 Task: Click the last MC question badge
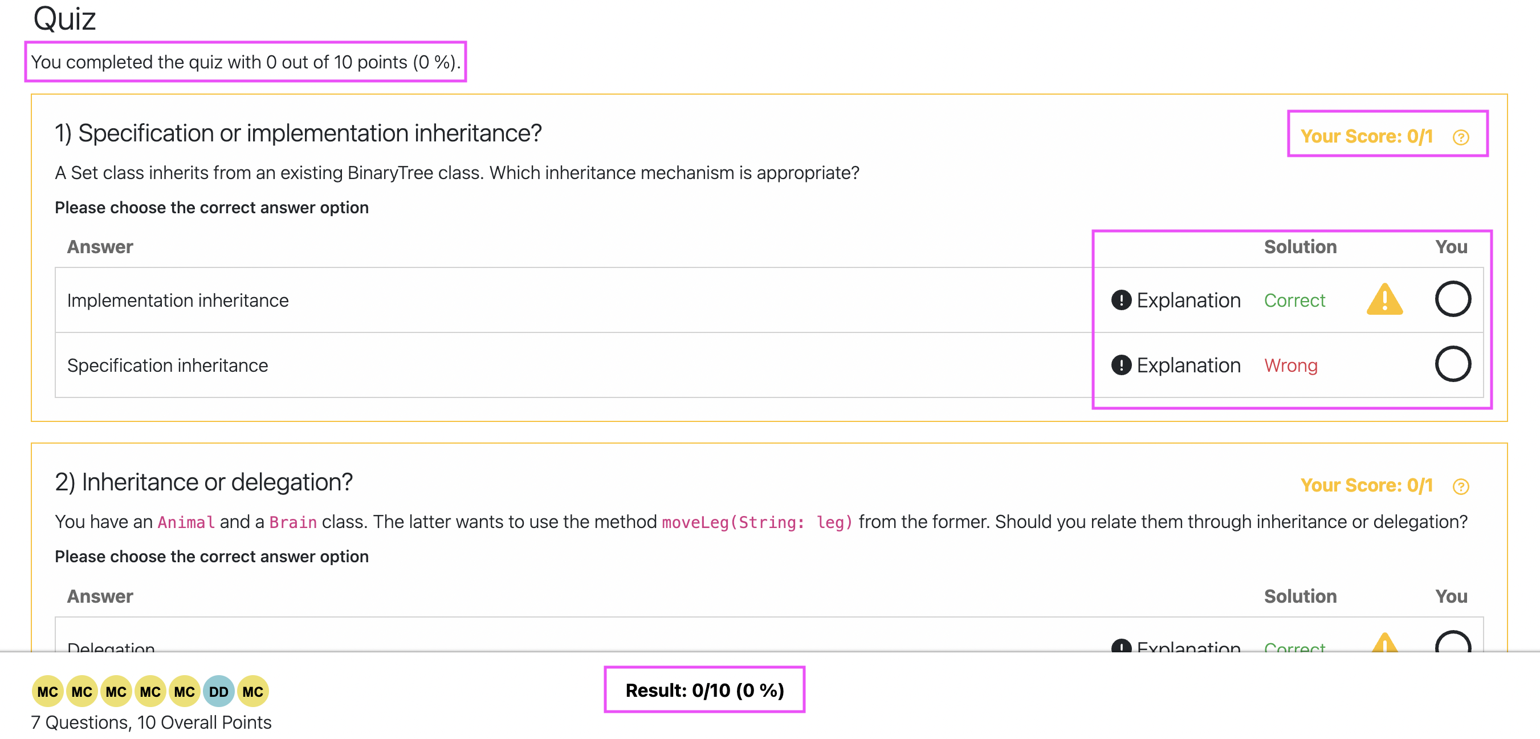click(x=252, y=691)
